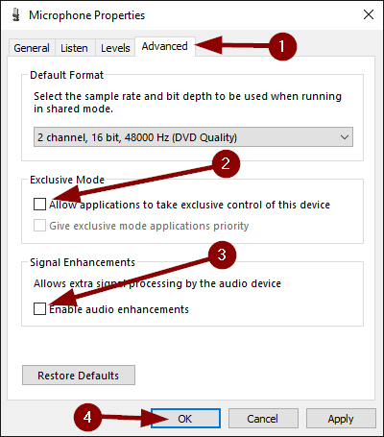Screen dimensions: 384x437
Task: Click the red step 3 circle marker
Action: pyautogui.click(x=222, y=255)
